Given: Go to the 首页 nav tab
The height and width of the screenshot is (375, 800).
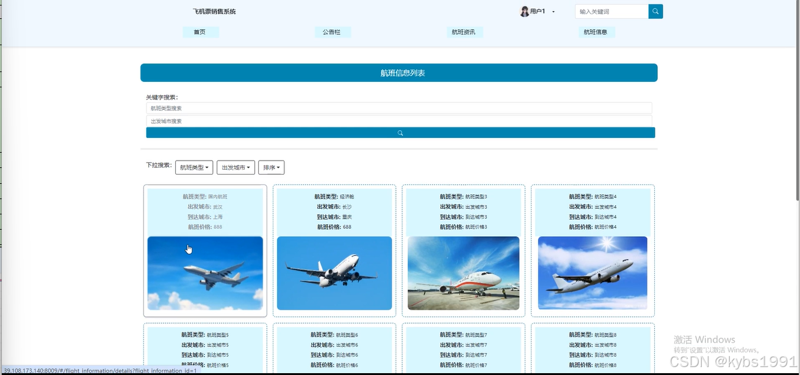Looking at the screenshot, I should (x=200, y=32).
